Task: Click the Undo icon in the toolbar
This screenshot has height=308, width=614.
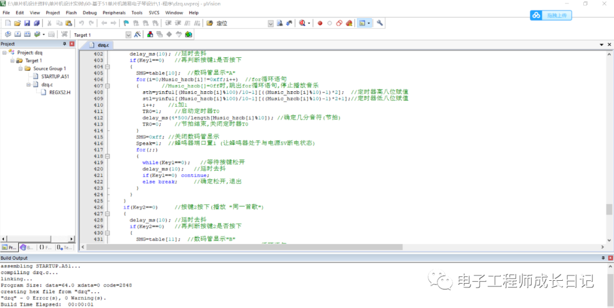Action: point(82,23)
